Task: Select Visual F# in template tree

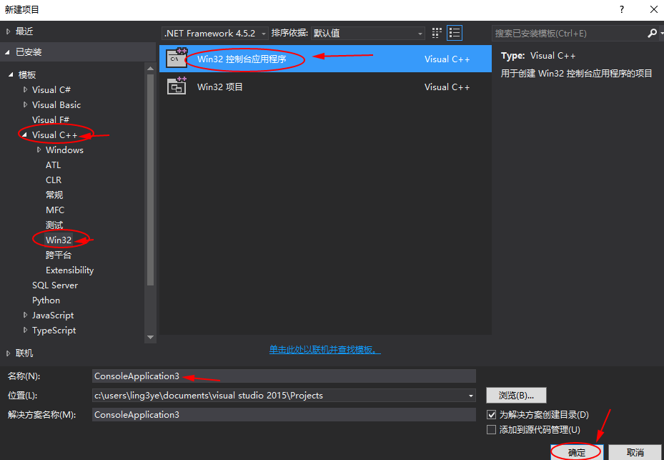Action: click(x=51, y=120)
